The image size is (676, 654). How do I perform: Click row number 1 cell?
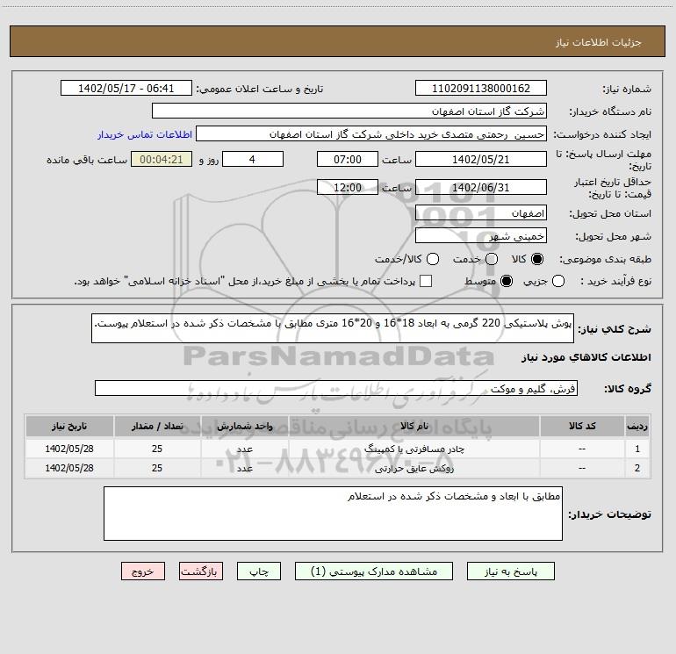[637, 449]
